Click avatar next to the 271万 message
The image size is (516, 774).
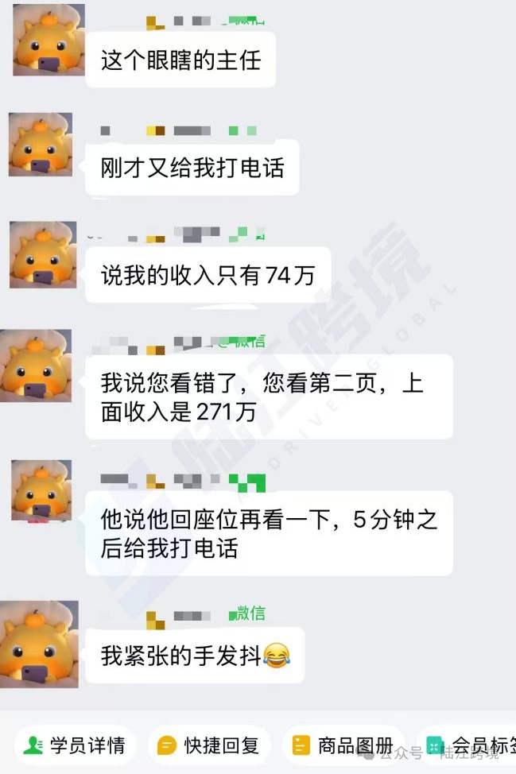pyautogui.click(x=36, y=366)
